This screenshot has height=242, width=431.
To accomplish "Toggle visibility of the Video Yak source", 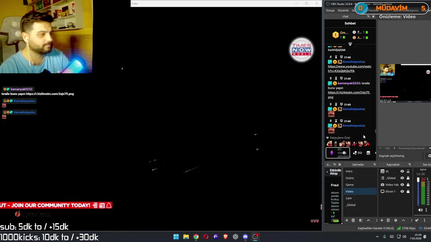I will coord(402,185).
